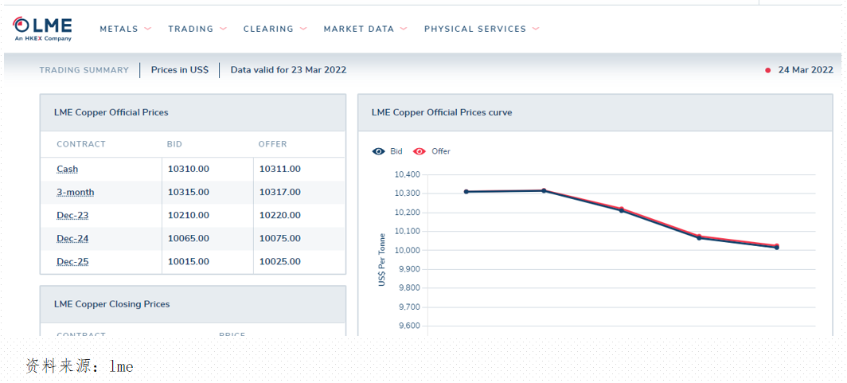This screenshot has height=383, width=847.
Task: Click Dec-23 bid value 10210.00
Action: click(x=189, y=216)
